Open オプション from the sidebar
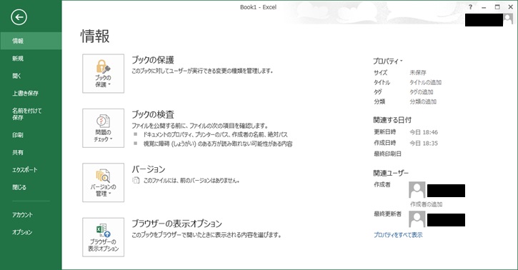The width and height of the screenshot is (518, 270). [x=31, y=232]
